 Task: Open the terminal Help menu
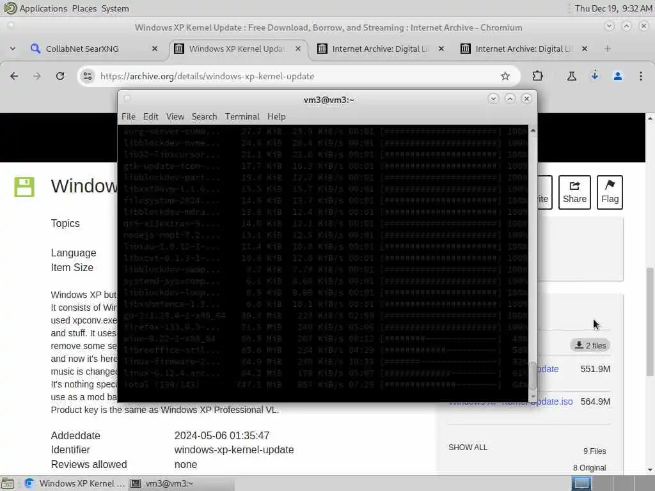pyautogui.click(x=276, y=116)
